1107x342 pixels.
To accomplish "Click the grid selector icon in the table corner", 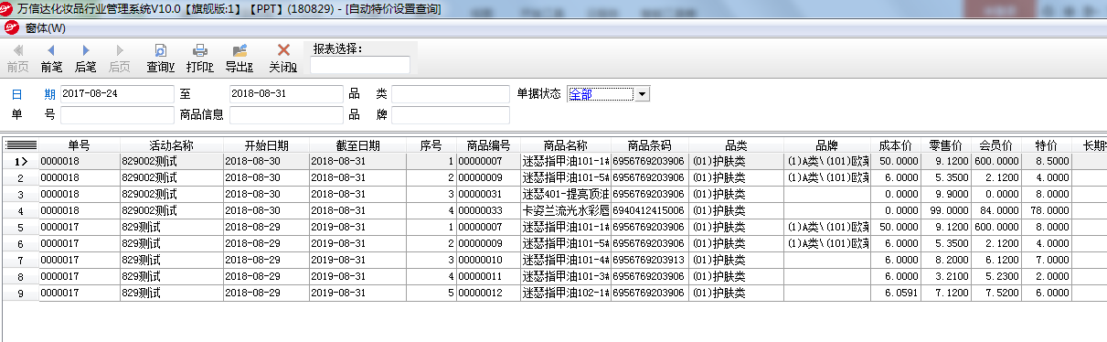I will 21,145.
